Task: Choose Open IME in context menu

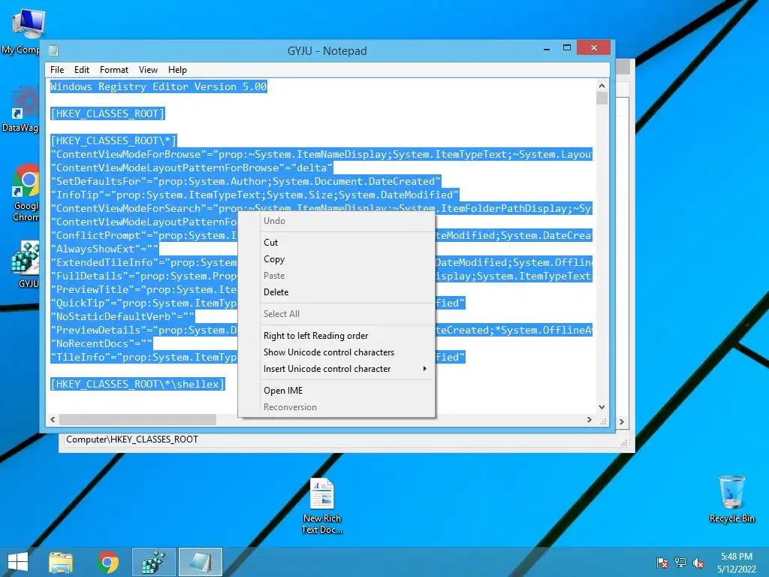Action: (x=336, y=391)
